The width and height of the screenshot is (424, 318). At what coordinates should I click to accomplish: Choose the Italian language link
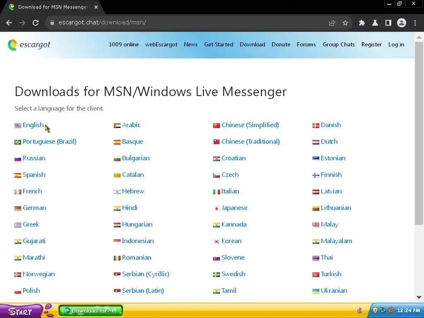pyautogui.click(x=230, y=191)
